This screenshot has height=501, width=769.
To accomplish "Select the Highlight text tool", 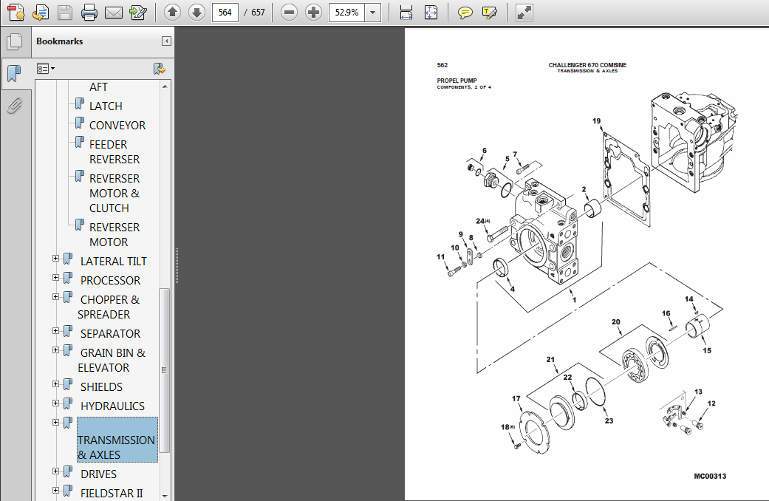I will (x=490, y=13).
